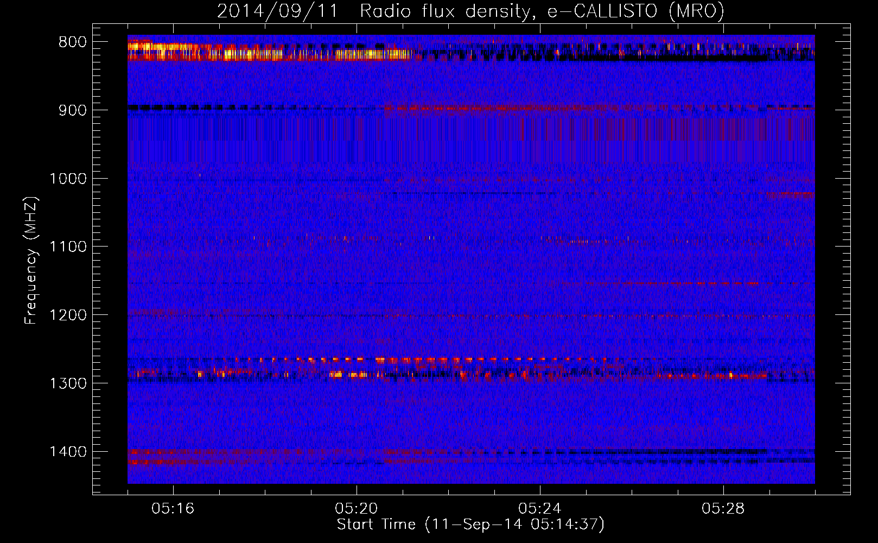Click the 1400 frequency tick label
878x543 pixels.
click(x=68, y=452)
